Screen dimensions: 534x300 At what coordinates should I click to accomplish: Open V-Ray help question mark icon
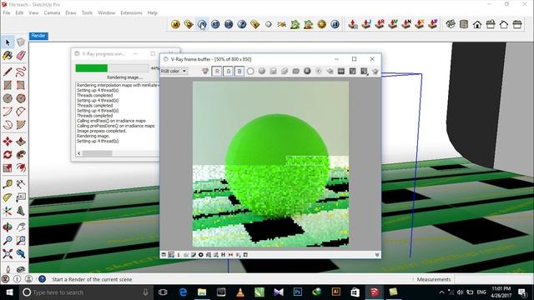pyautogui.click(x=242, y=24)
